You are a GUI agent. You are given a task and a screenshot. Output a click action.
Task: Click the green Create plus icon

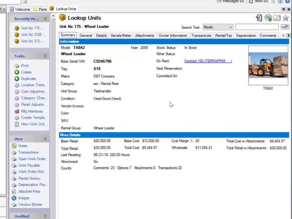click(x=17, y=72)
